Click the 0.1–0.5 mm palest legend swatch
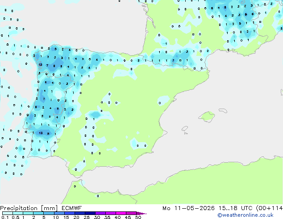283x219 pixels. coord(8,213)
